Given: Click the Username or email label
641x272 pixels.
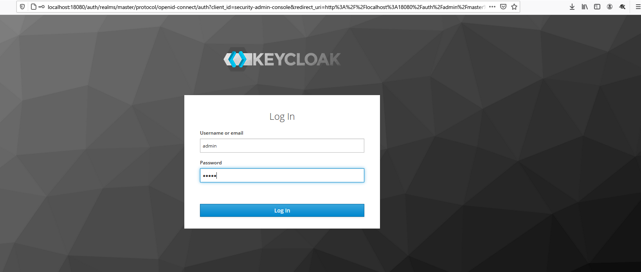Looking at the screenshot, I should pos(221,133).
